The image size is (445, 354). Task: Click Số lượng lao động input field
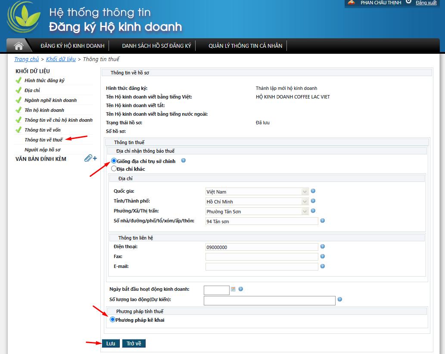click(270, 301)
